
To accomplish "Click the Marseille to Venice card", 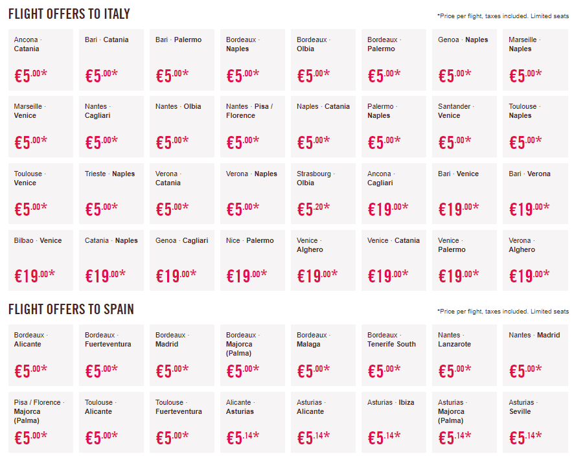I will click(41, 126).
